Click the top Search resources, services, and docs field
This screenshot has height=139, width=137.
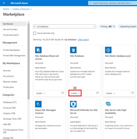112,3
